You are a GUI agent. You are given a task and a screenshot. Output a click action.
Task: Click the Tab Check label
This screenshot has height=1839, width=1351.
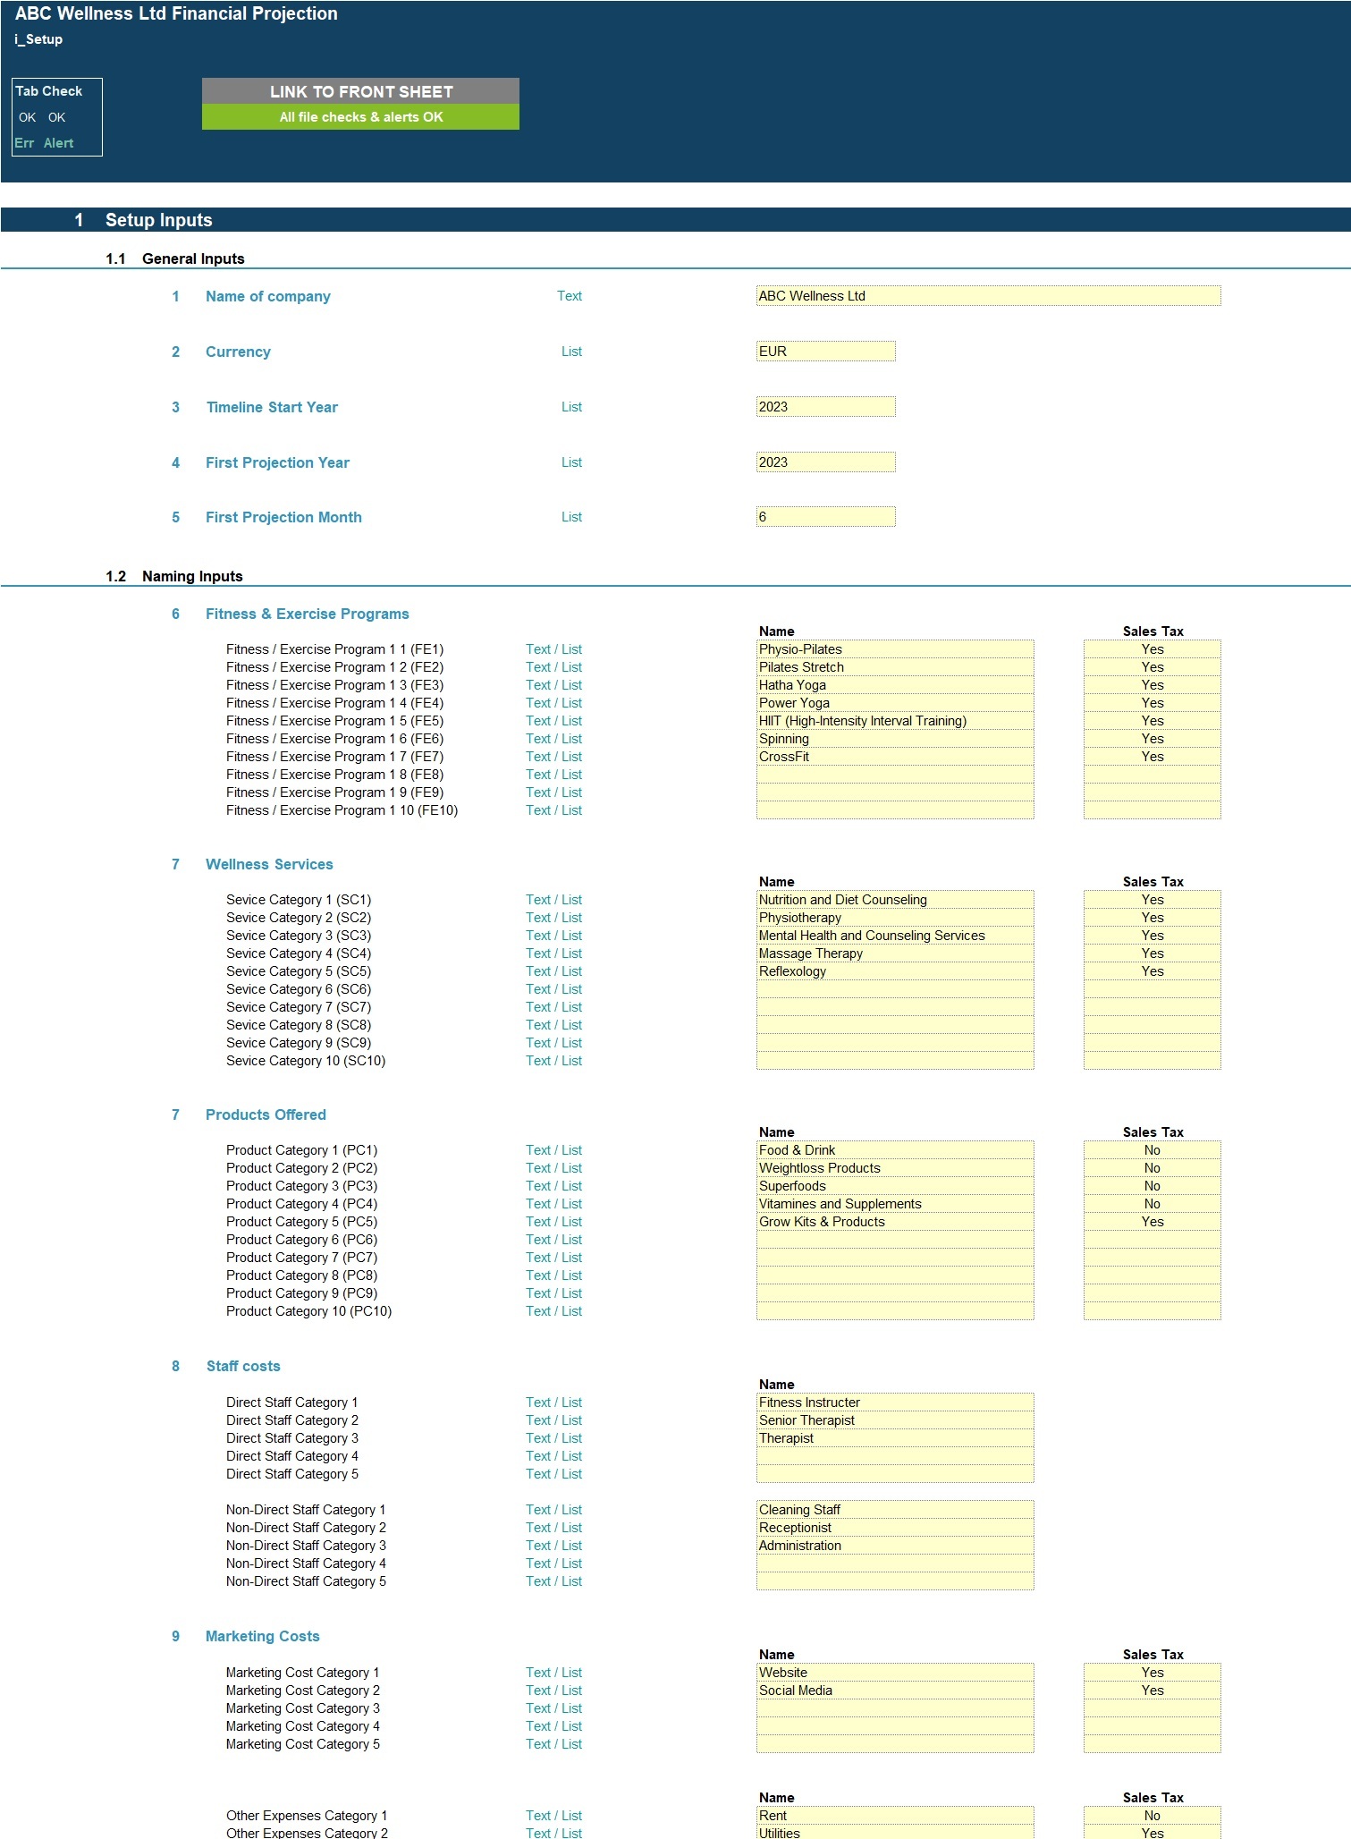click(x=48, y=91)
